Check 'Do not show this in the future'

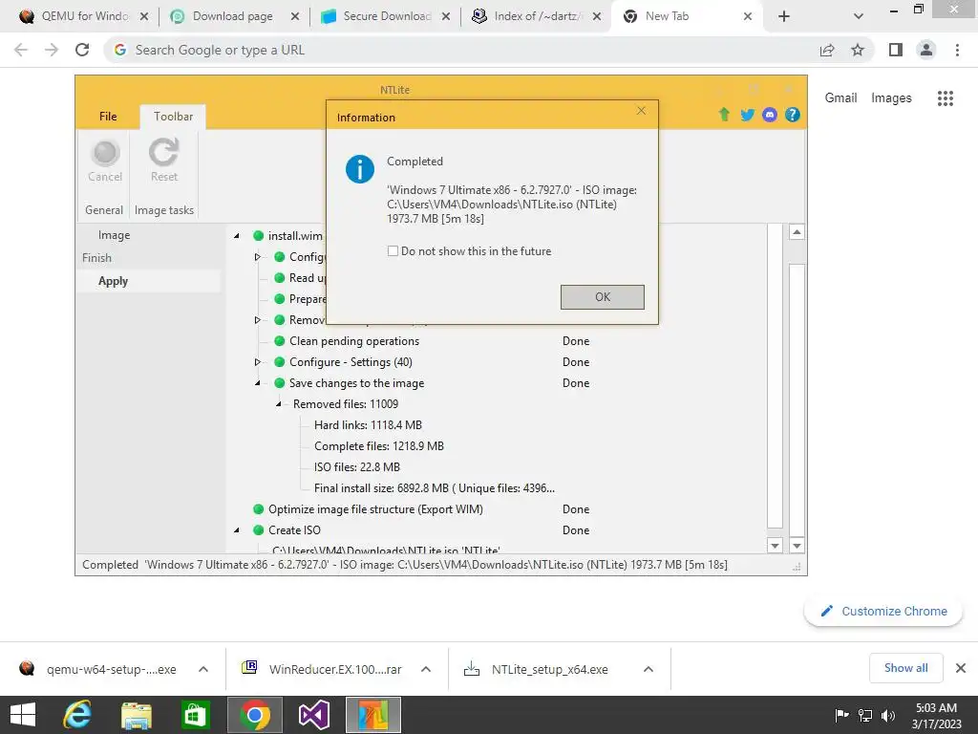pos(393,251)
